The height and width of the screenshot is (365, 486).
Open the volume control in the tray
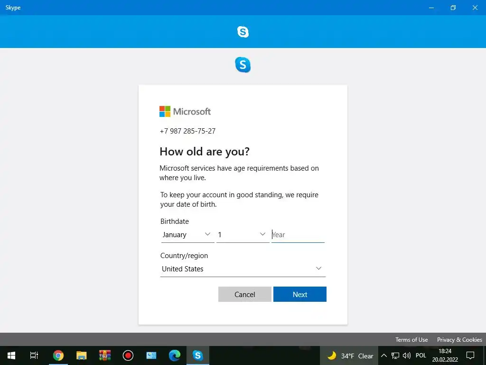(x=407, y=355)
